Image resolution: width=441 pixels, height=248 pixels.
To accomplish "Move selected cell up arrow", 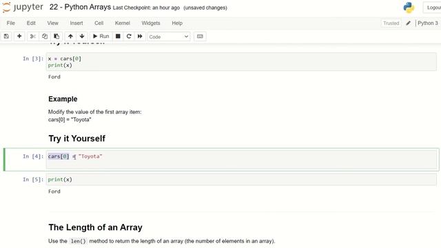I will (x=70, y=37).
